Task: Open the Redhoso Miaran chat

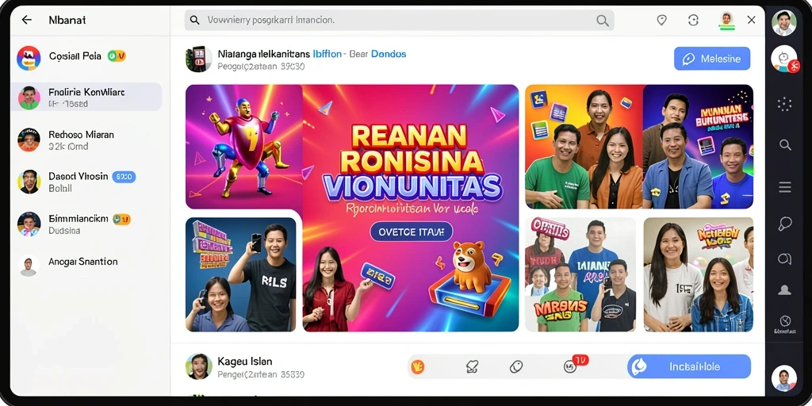Action: [x=86, y=140]
